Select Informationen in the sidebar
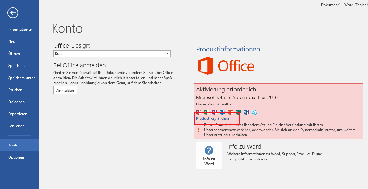This screenshot has width=368, height=189. click(x=20, y=30)
